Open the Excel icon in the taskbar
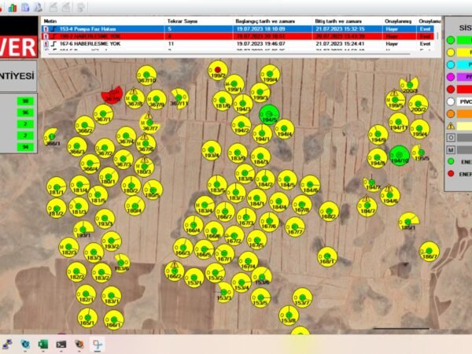The width and height of the screenshot is (472, 354). pos(43,344)
